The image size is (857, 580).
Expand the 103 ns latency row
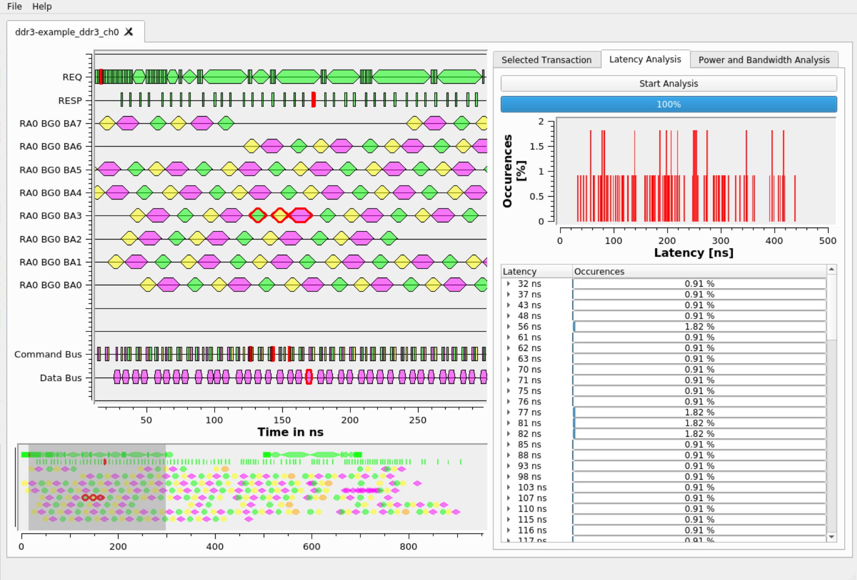pyautogui.click(x=508, y=488)
